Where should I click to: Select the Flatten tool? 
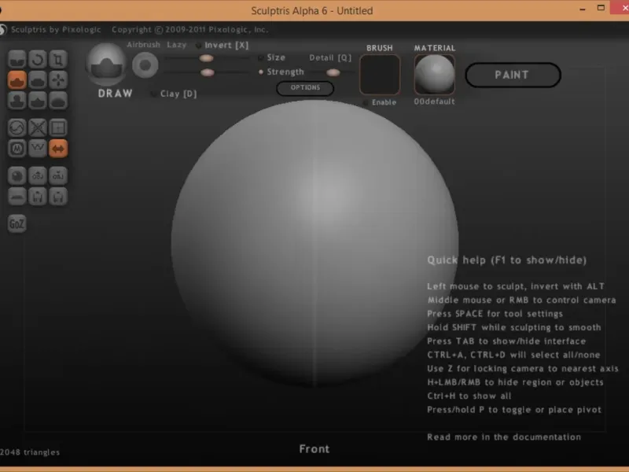coord(38,80)
